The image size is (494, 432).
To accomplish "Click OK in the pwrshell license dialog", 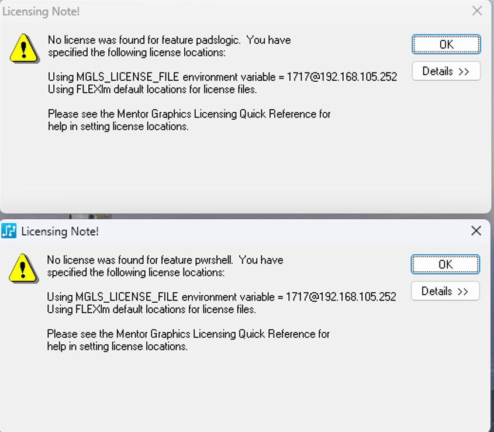I will point(445,264).
